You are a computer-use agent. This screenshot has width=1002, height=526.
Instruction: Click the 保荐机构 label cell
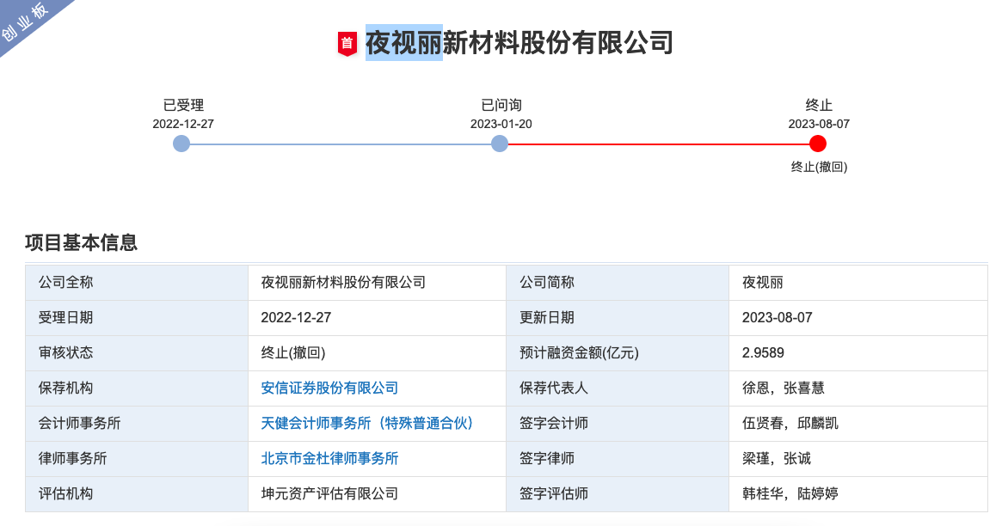point(137,388)
